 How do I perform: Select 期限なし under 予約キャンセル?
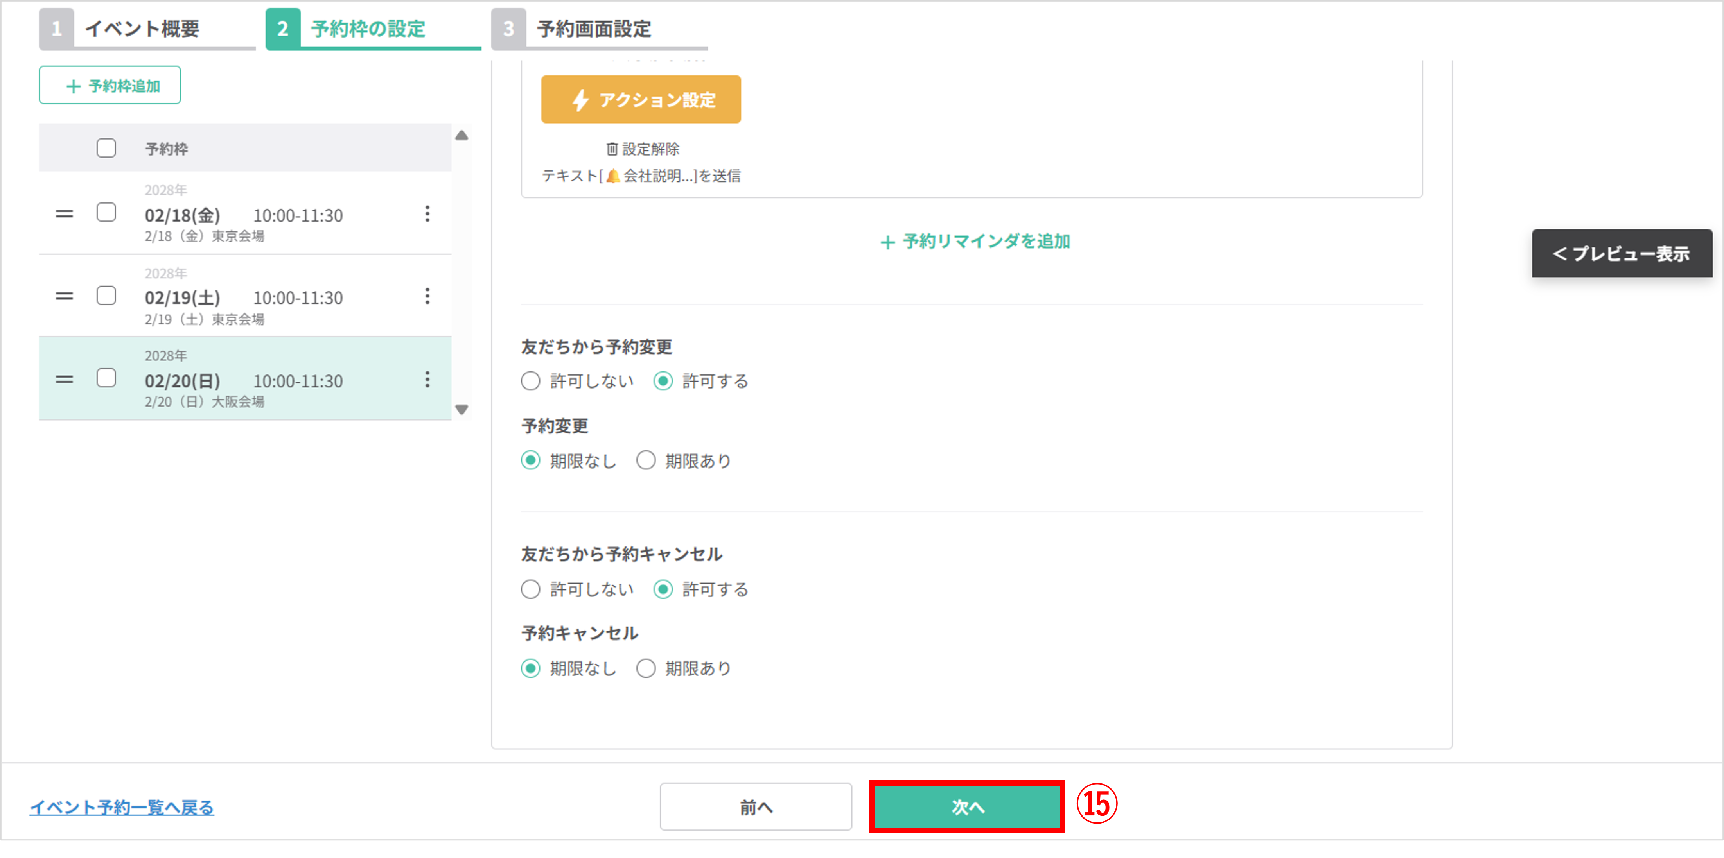pyautogui.click(x=531, y=668)
